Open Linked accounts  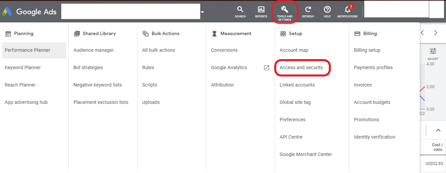pyautogui.click(x=297, y=85)
